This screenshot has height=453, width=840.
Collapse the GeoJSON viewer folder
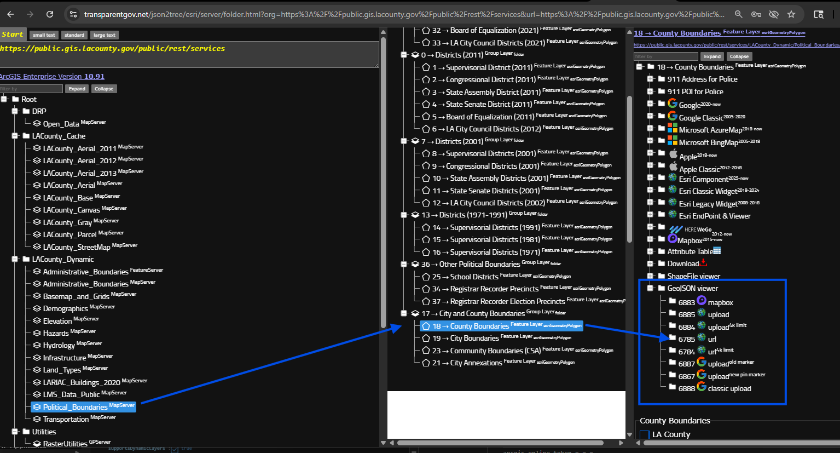click(x=650, y=288)
